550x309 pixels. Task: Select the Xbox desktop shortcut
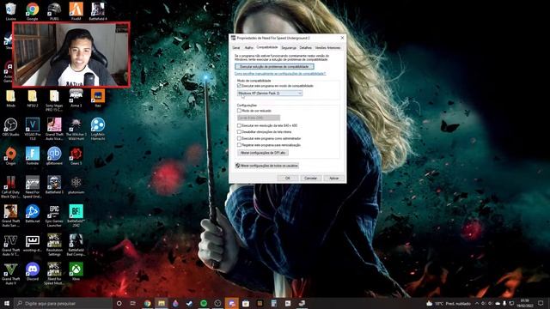[x=76, y=271]
